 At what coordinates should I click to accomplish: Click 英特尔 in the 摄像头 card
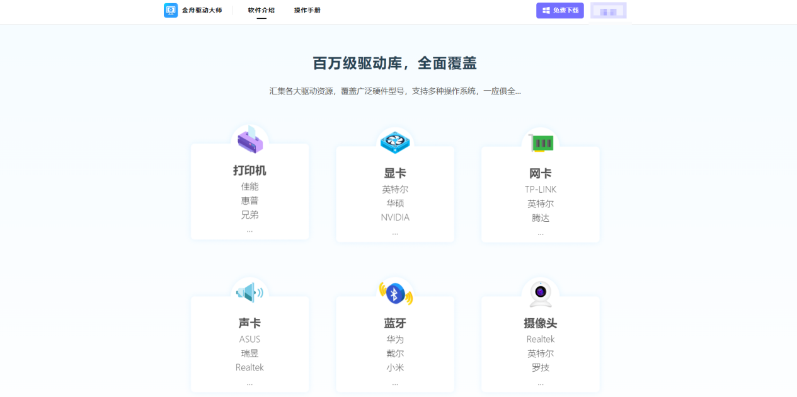pos(541,354)
